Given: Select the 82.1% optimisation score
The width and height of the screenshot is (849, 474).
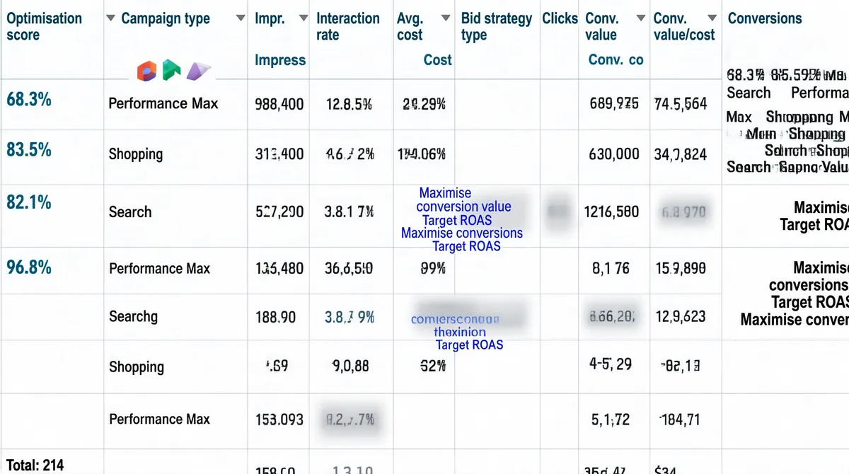Looking at the screenshot, I should coord(29,202).
